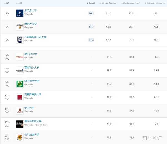Sort by Overall score column

click(91, 3)
